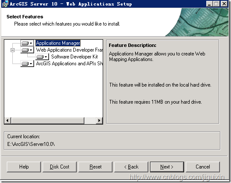Click feature list scroll left arrow

pos(7,120)
